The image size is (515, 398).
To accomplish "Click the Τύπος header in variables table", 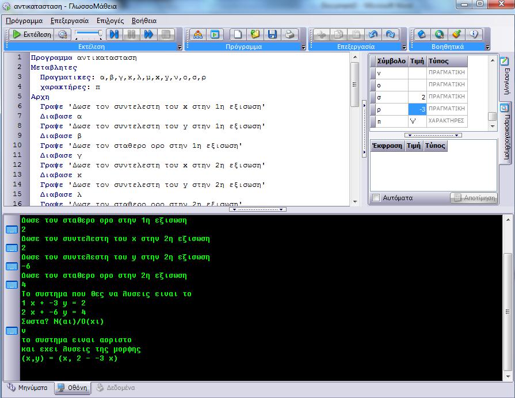I will point(447,61).
